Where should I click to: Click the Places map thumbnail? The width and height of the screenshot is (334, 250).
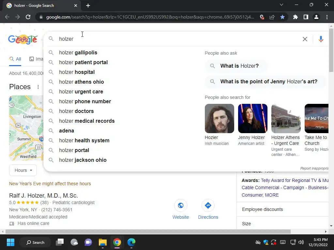coord(26,128)
